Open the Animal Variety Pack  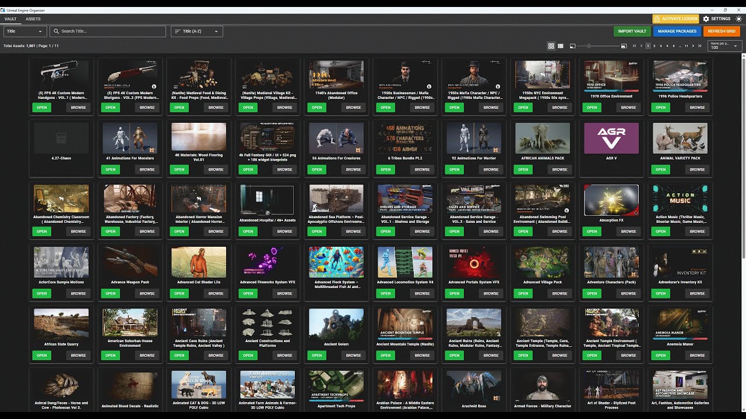(660, 169)
